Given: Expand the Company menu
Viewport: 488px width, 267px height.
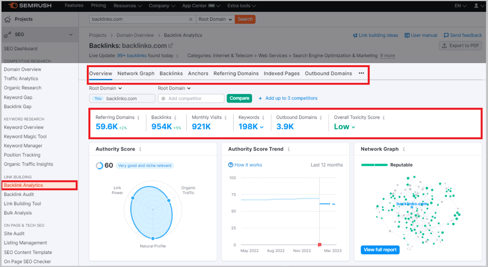Looking at the screenshot, I should pyautogui.click(x=162, y=5).
